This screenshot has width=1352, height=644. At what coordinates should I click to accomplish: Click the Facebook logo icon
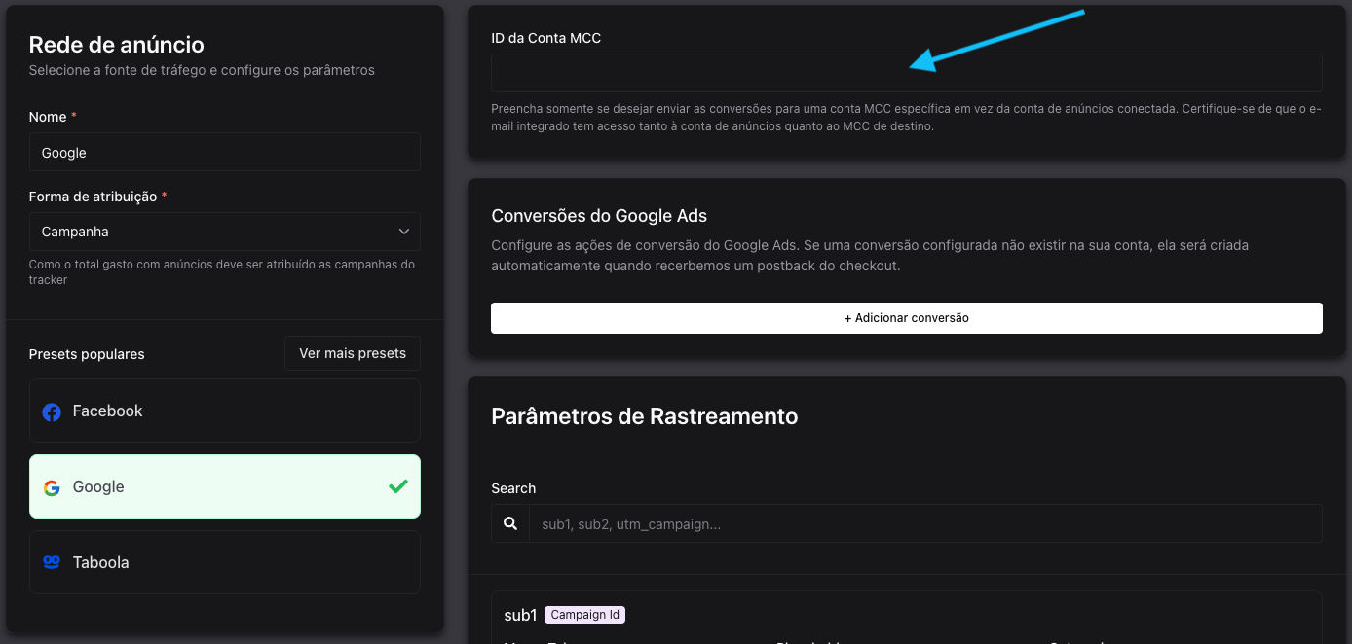[52, 411]
